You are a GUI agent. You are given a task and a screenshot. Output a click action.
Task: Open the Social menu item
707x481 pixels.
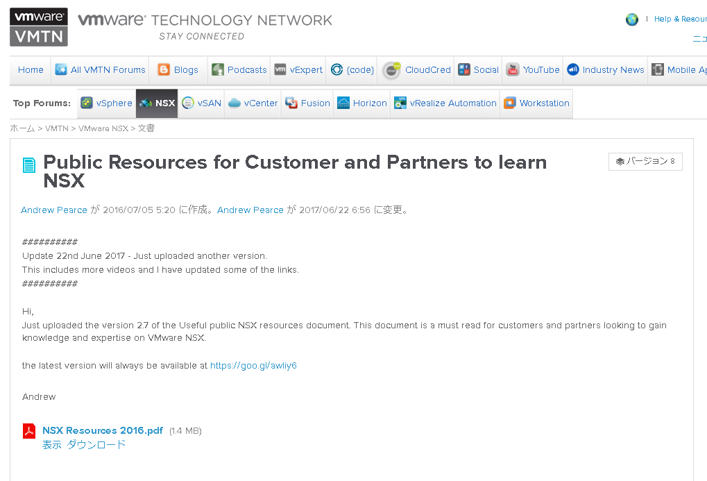point(486,70)
